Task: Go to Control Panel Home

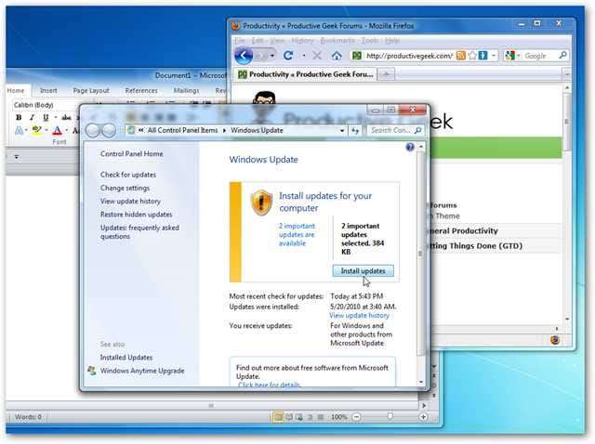Action: [x=132, y=154]
